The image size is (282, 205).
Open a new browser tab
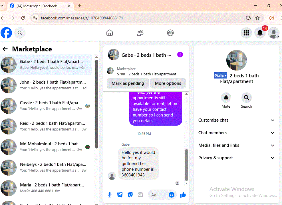point(79,6)
